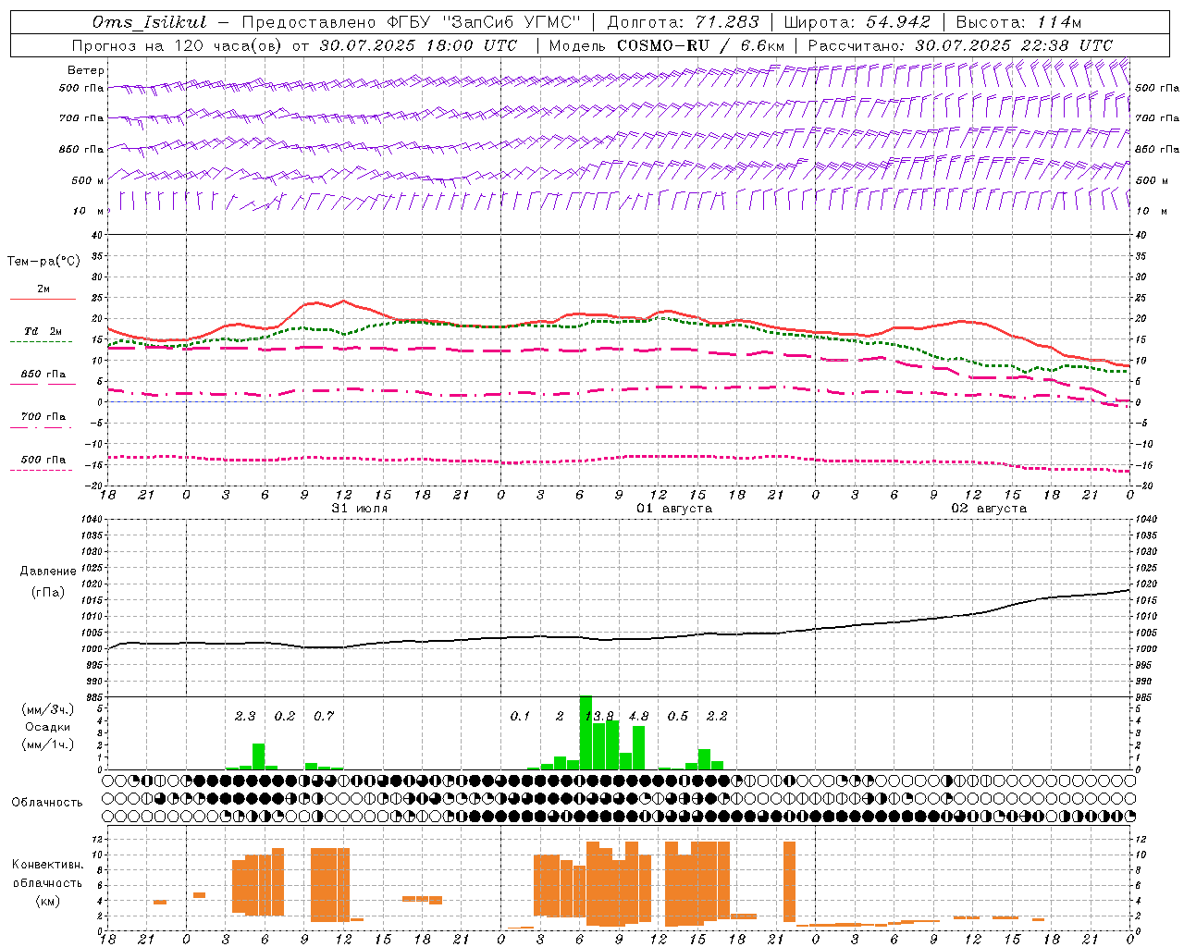Click the Осадки label
1184x947 pixels.
[48, 727]
